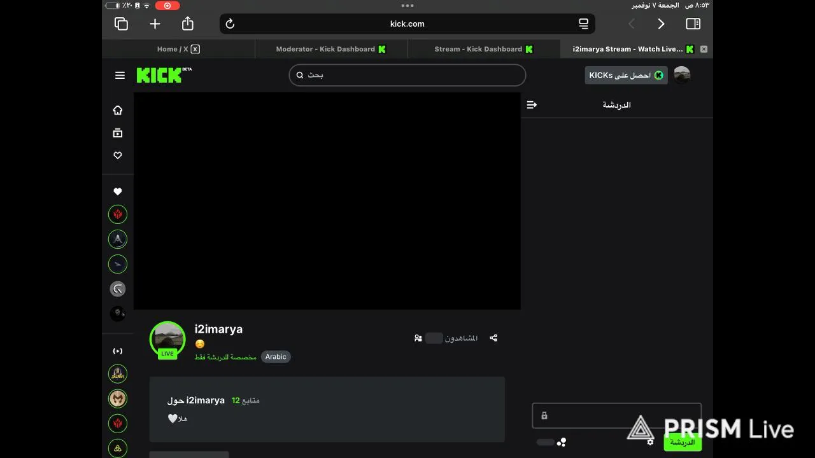Open the Safari share sheet

pyautogui.click(x=187, y=24)
